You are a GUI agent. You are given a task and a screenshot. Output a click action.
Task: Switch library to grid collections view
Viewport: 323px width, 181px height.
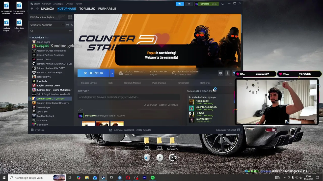(70, 17)
